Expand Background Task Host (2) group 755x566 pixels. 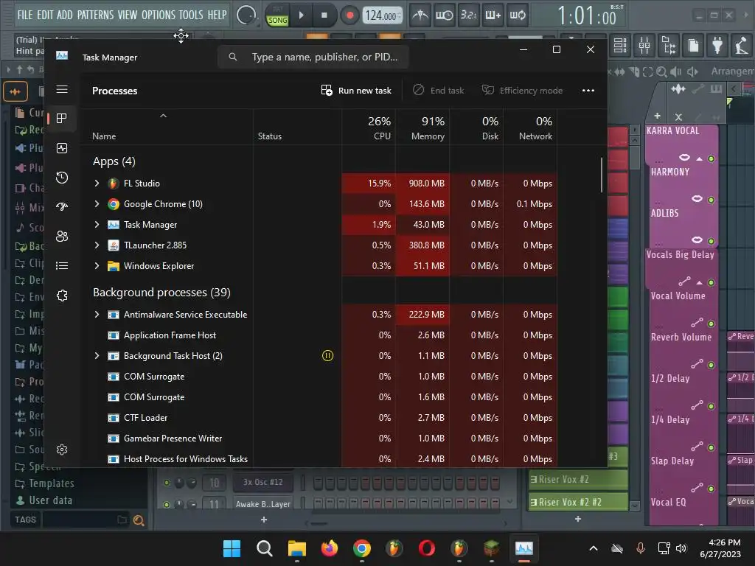coord(97,356)
